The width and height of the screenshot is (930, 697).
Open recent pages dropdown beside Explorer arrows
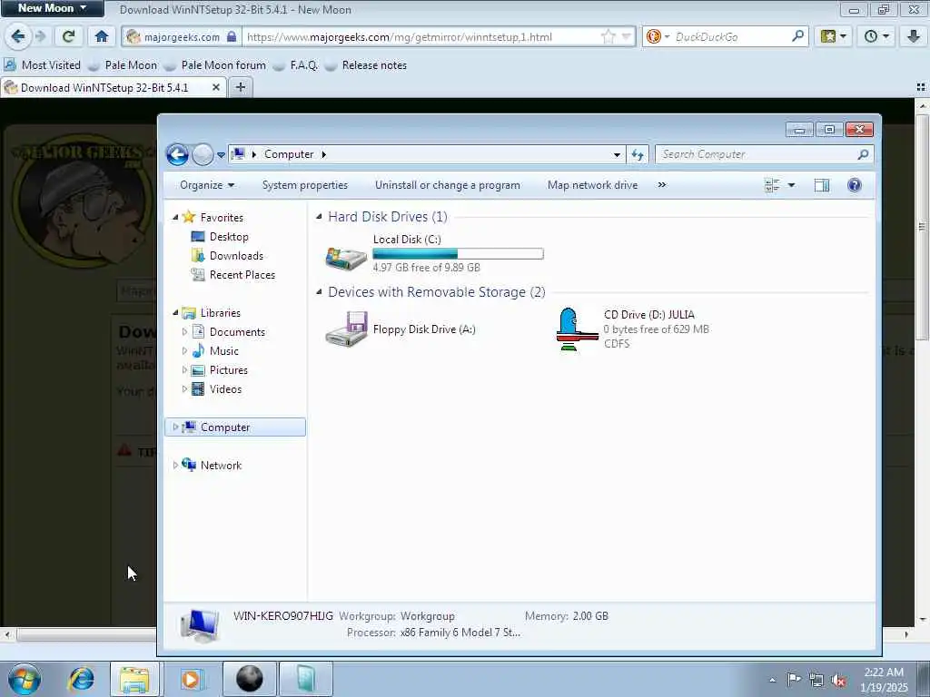[x=221, y=155]
